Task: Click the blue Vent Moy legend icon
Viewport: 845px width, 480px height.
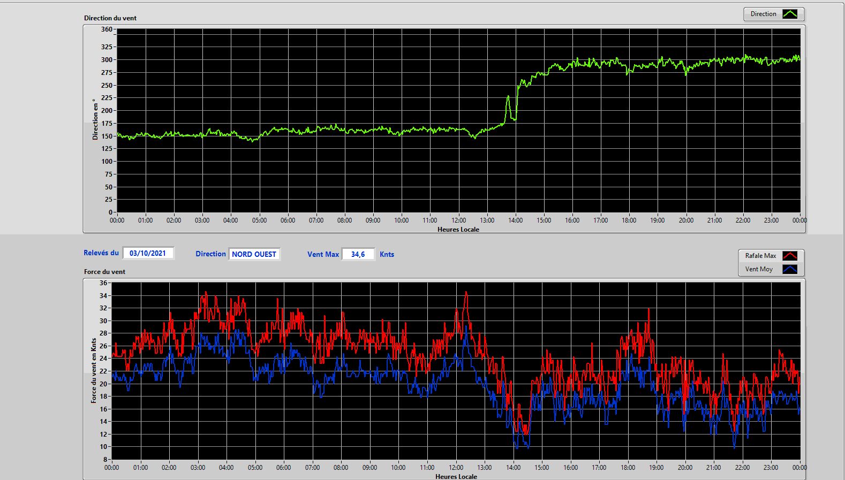Action: coord(790,269)
